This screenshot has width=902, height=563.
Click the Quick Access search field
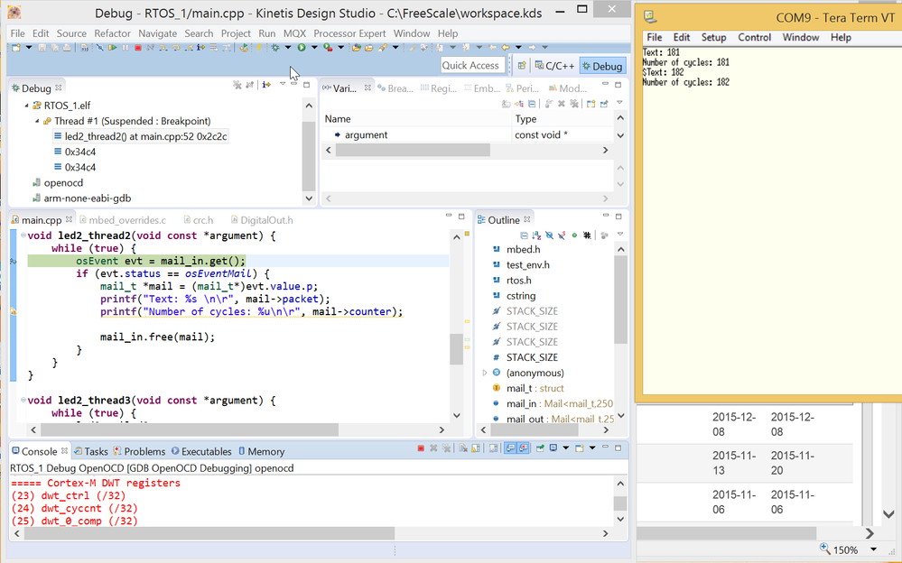click(470, 65)
